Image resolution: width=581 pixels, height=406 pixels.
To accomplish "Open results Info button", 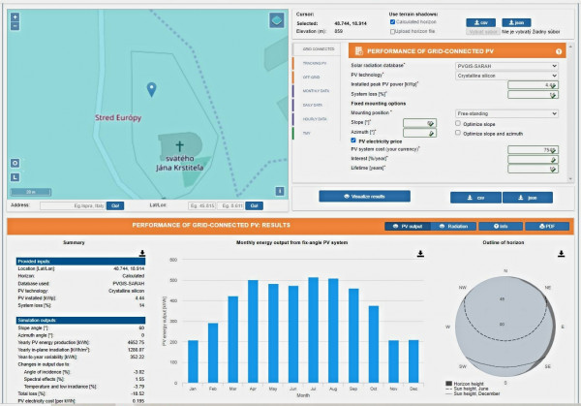I will 501,226.
